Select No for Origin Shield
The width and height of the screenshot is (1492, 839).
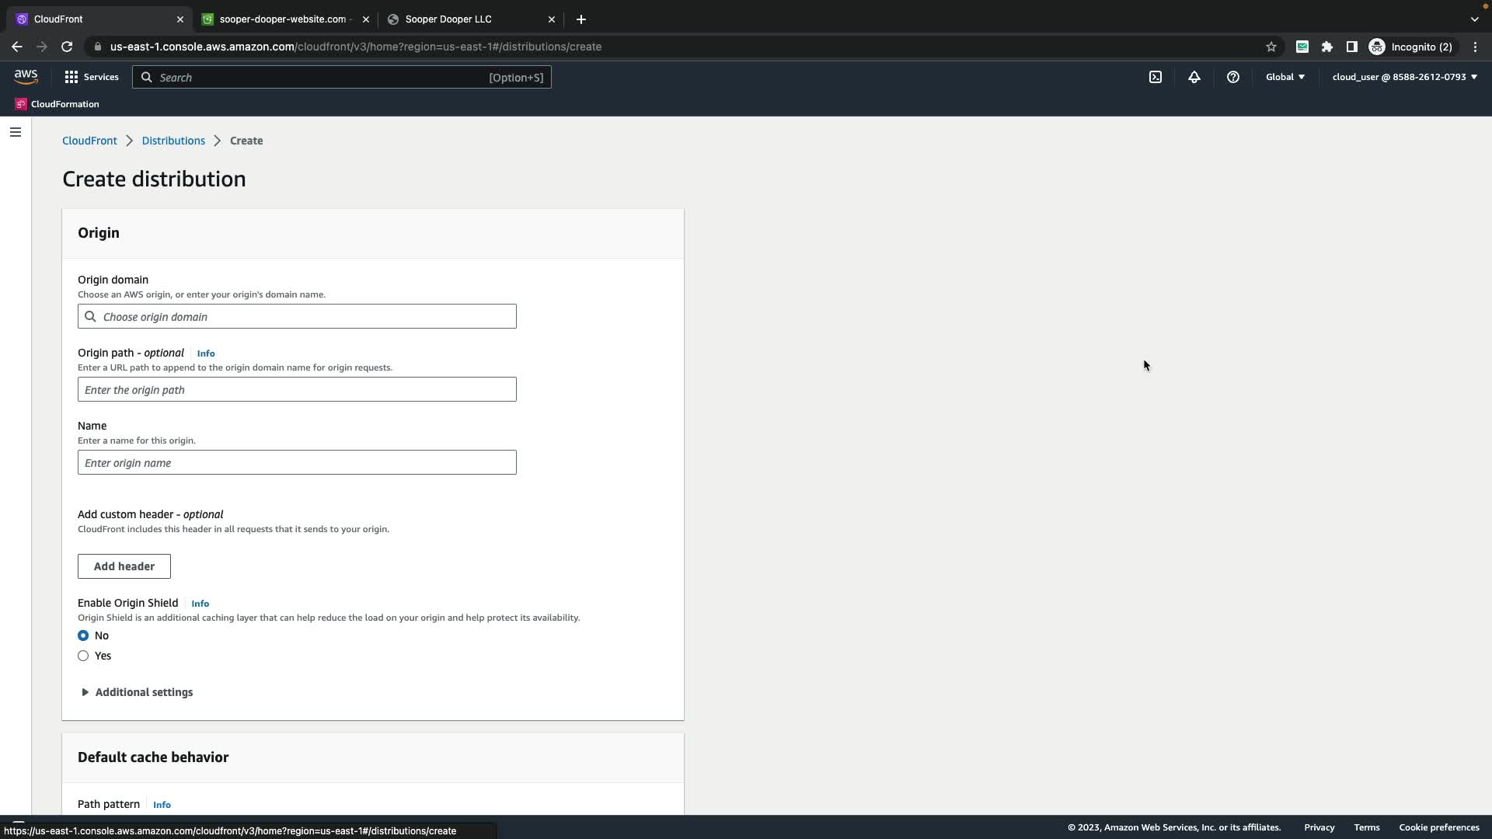click(83, 635)
